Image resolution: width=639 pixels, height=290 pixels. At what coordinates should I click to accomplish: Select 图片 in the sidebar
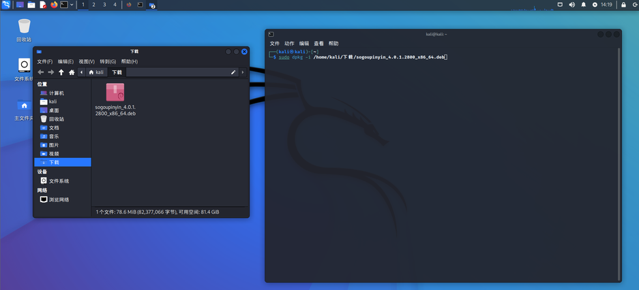coord(63,145)
